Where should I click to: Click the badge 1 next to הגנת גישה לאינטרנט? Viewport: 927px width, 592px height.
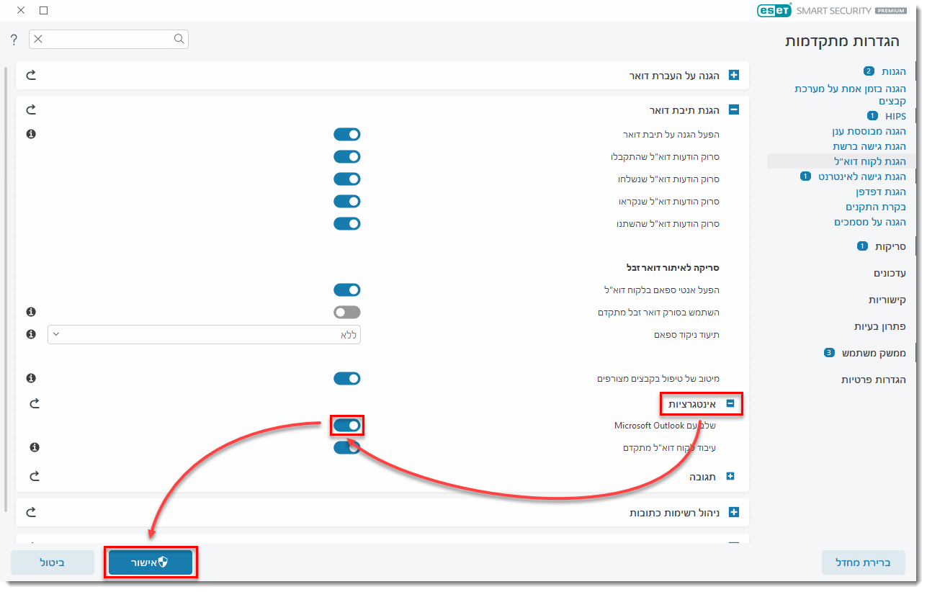(805, 176)
